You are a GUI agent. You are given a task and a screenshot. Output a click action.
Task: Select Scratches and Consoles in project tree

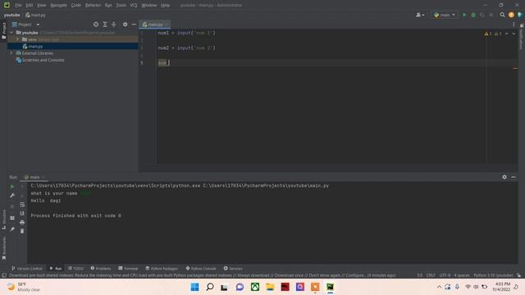point(43,60)
